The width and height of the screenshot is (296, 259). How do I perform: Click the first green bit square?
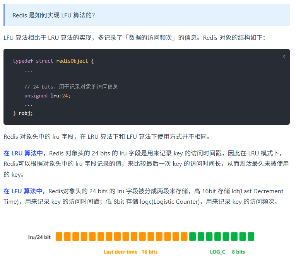(x=193, y=237)
